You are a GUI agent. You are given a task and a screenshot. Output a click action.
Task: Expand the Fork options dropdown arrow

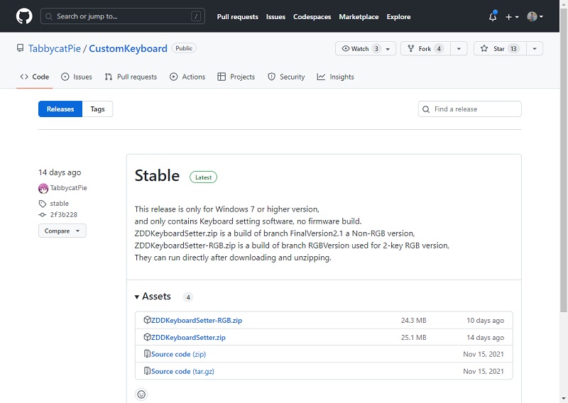click(x=459, y=48)
